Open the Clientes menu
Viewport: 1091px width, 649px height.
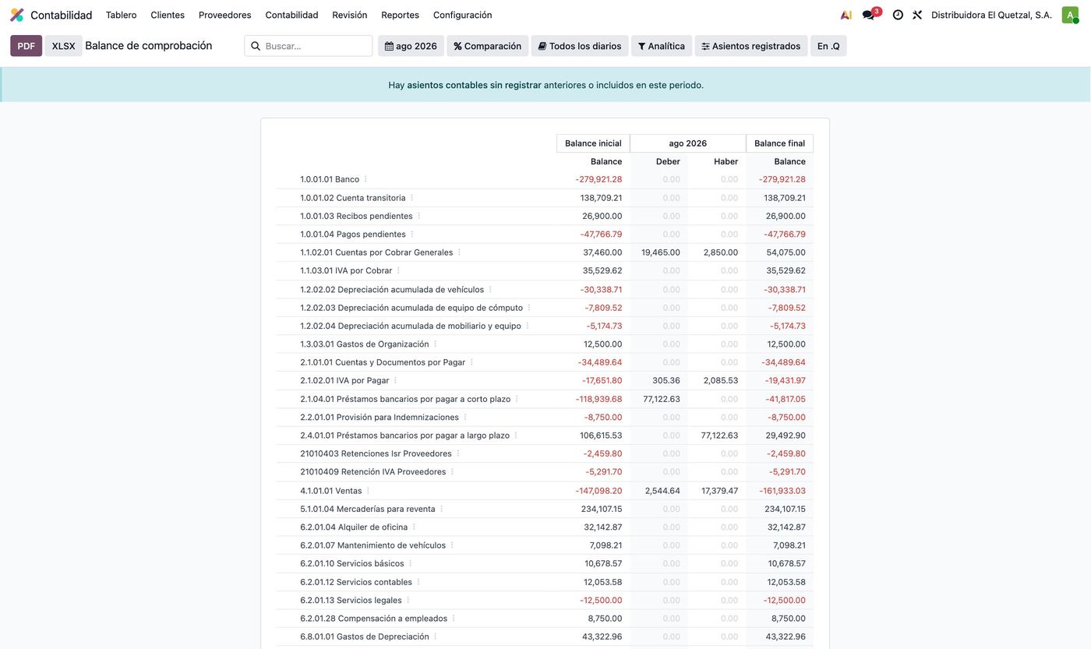[168, 15]
